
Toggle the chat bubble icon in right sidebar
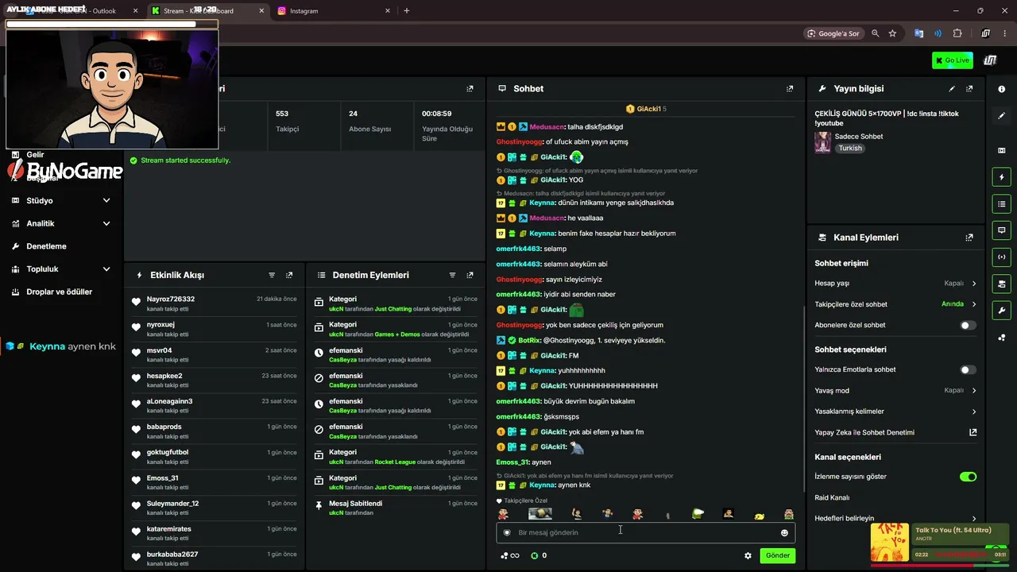(x=1001, y=230)
